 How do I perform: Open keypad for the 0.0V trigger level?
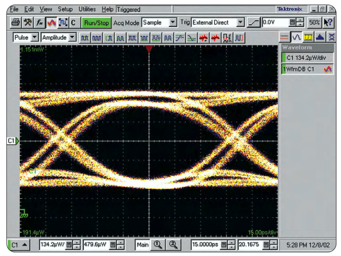coord(293,22)
